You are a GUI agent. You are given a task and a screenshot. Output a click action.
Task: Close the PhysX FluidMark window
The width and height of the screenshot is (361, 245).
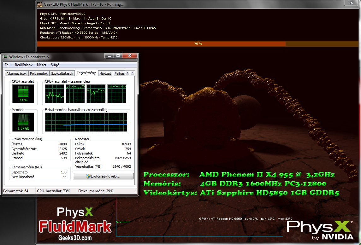coord(351,3)
